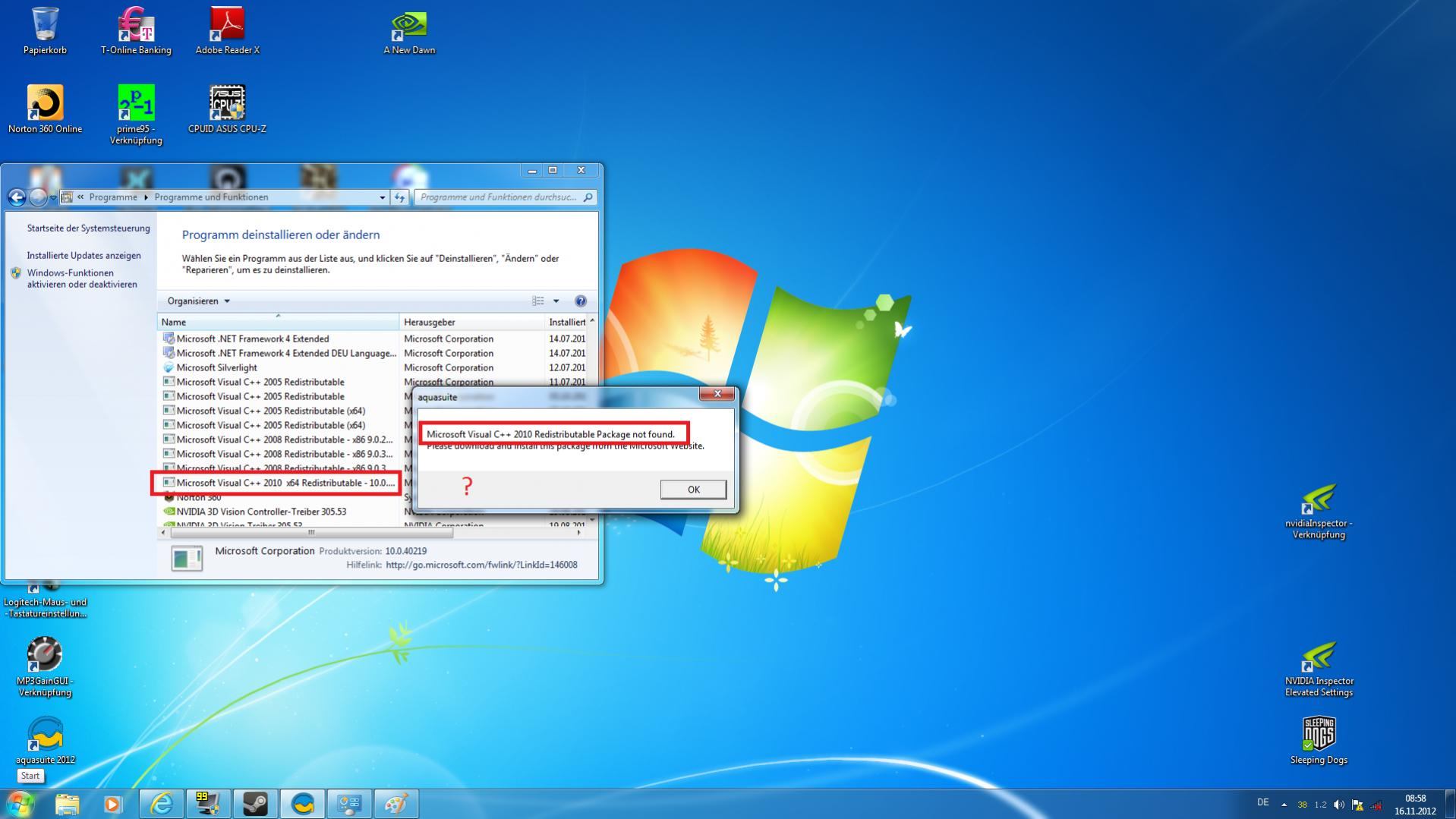Click the Programme breadcrumb in the address bar
This screenshot has width=1456, height=819.
pos(113,197)
